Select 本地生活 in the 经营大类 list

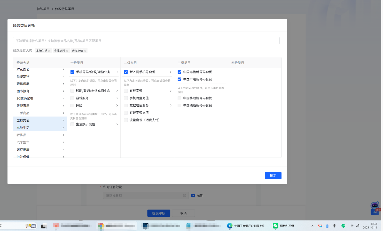(23, 128)
